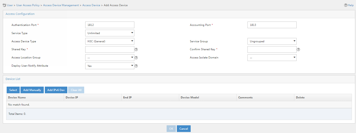Click the Help question mark icon
Screen dimensions: 356x133
click(x=346, y=5)
